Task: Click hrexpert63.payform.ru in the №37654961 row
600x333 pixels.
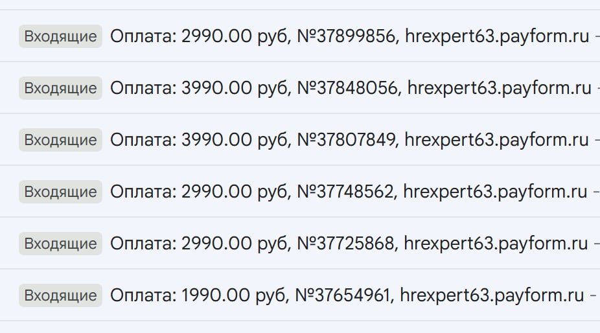Action: [x=492, y=296]
